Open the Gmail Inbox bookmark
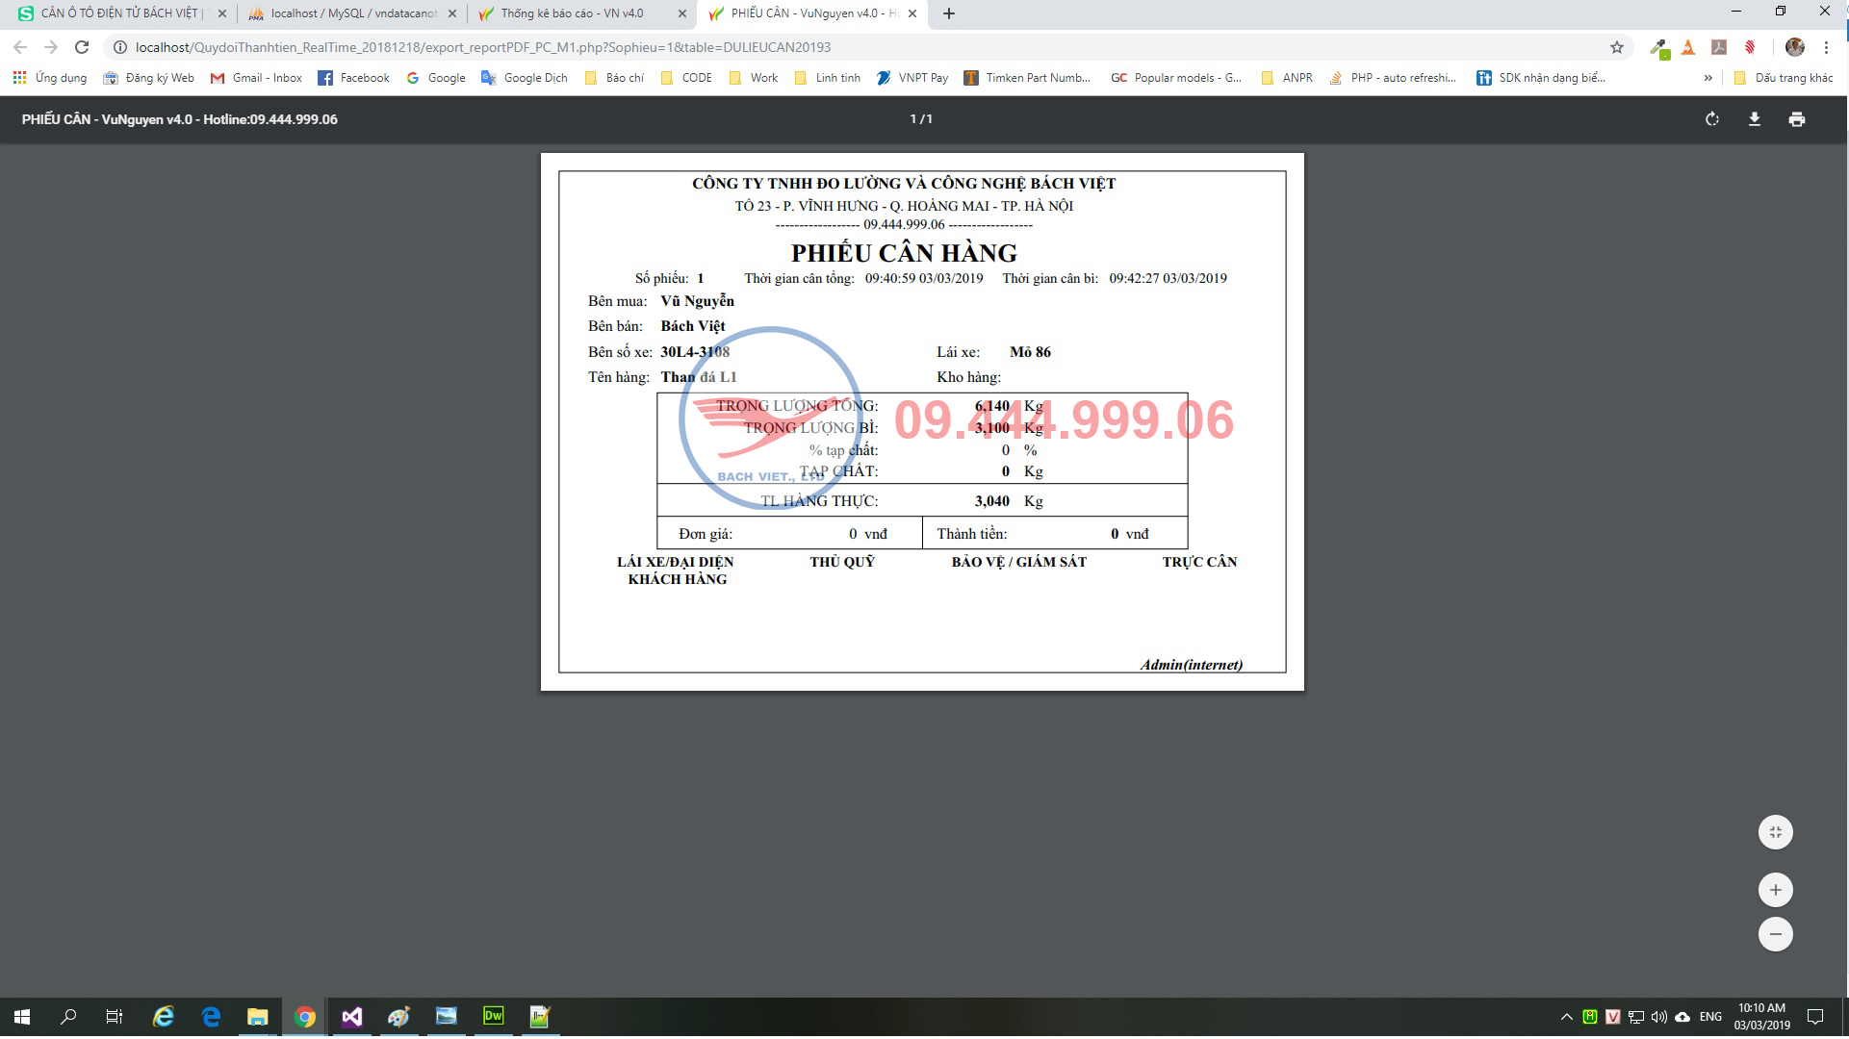This screenshot has width=1849, height=1039. 256,78
